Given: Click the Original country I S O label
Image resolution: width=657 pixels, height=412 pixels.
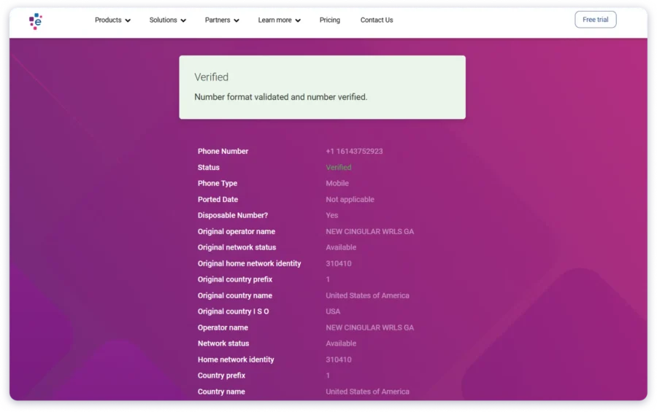Looking at the screenshot, I should pyautogui.click(x=234, y=311).
